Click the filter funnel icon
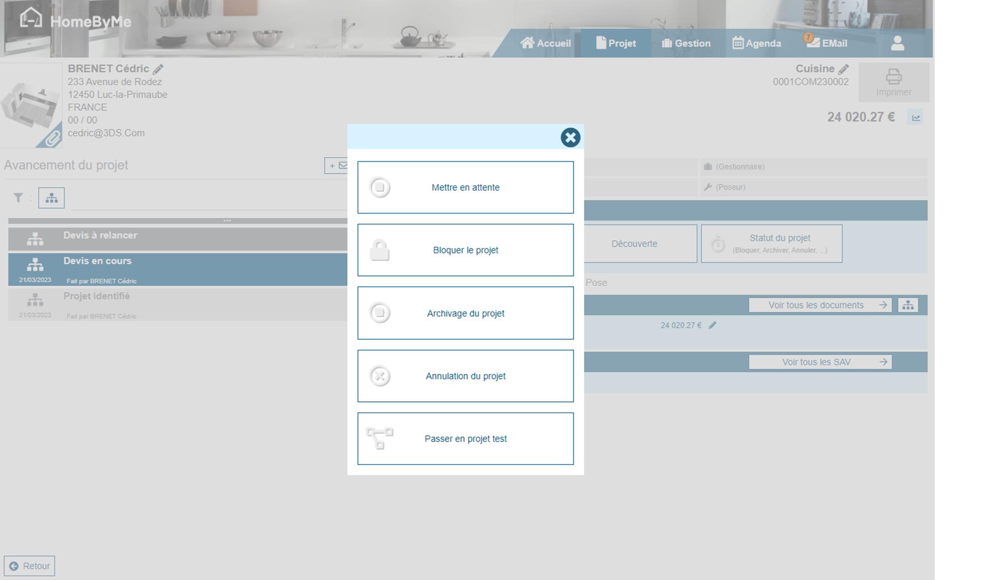This screenshot has height=580, width=995. point(19,198)
